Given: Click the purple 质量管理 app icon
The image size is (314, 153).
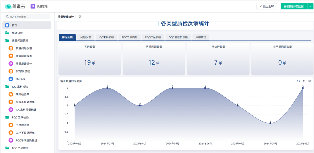Looking at the screenshot, I should (33, 6).
